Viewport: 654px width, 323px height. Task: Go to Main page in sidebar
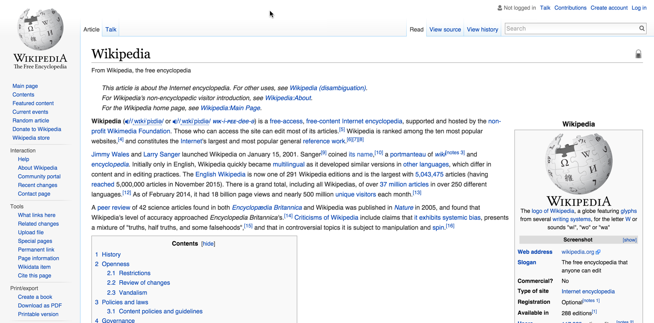pyautogui.click(x=25, y=86)
